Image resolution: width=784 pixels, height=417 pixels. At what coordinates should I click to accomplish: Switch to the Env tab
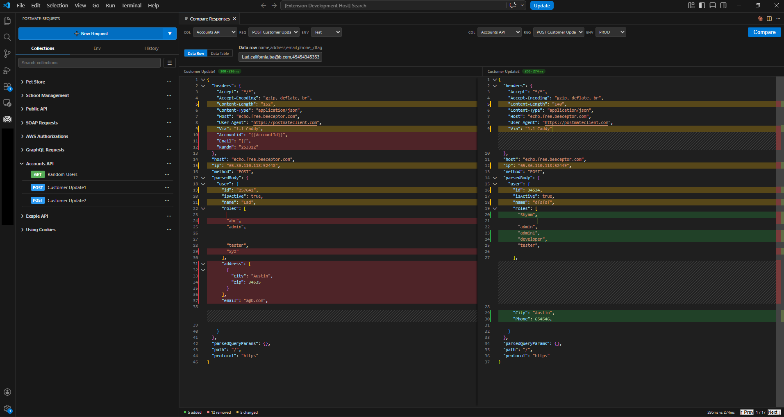[97, 48]
